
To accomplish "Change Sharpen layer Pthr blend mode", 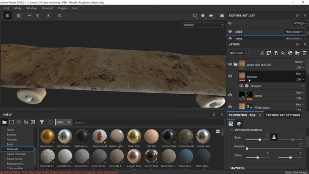I will [x=300, y=74].
